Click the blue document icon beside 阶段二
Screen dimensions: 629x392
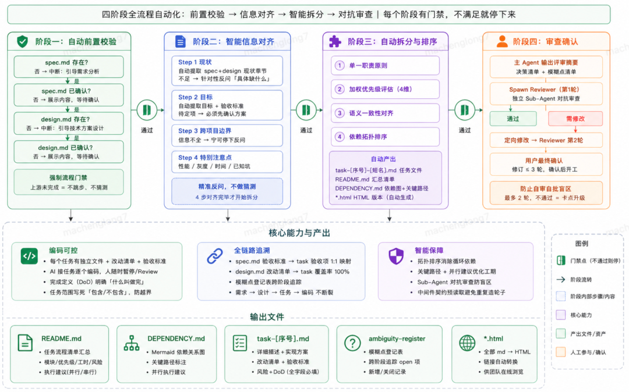click(180, 41)
